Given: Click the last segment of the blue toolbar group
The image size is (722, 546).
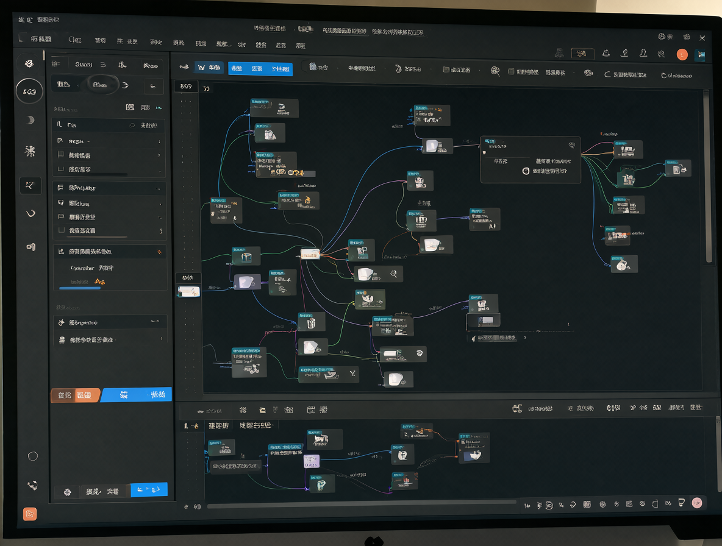Looking at the screenshot, I should [281, 69].
